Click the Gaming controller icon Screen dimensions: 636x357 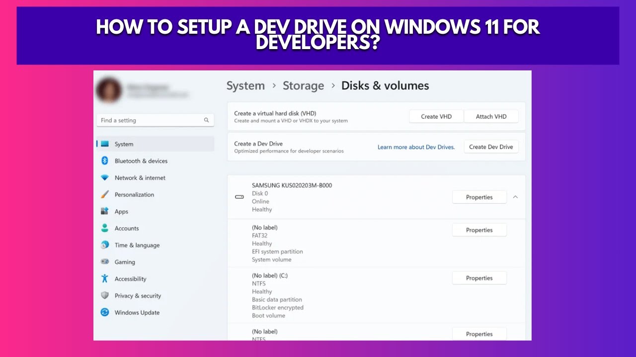(105, 262)
